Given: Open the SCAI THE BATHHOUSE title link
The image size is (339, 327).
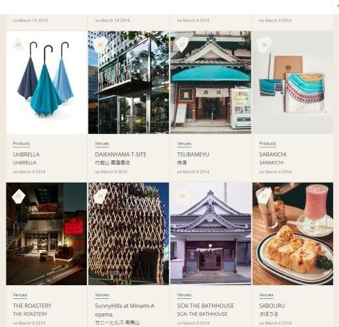Looking at the screenshot, I should pyautogui.click(x=205, y=306).
